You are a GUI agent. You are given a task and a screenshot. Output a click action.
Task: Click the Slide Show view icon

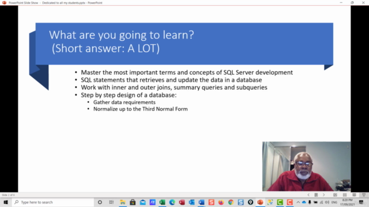(x=364, y=195)
